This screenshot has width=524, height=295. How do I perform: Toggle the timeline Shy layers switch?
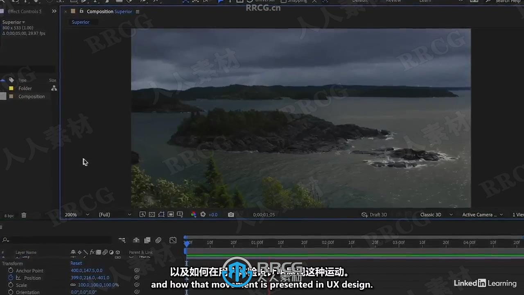[136, 240]
